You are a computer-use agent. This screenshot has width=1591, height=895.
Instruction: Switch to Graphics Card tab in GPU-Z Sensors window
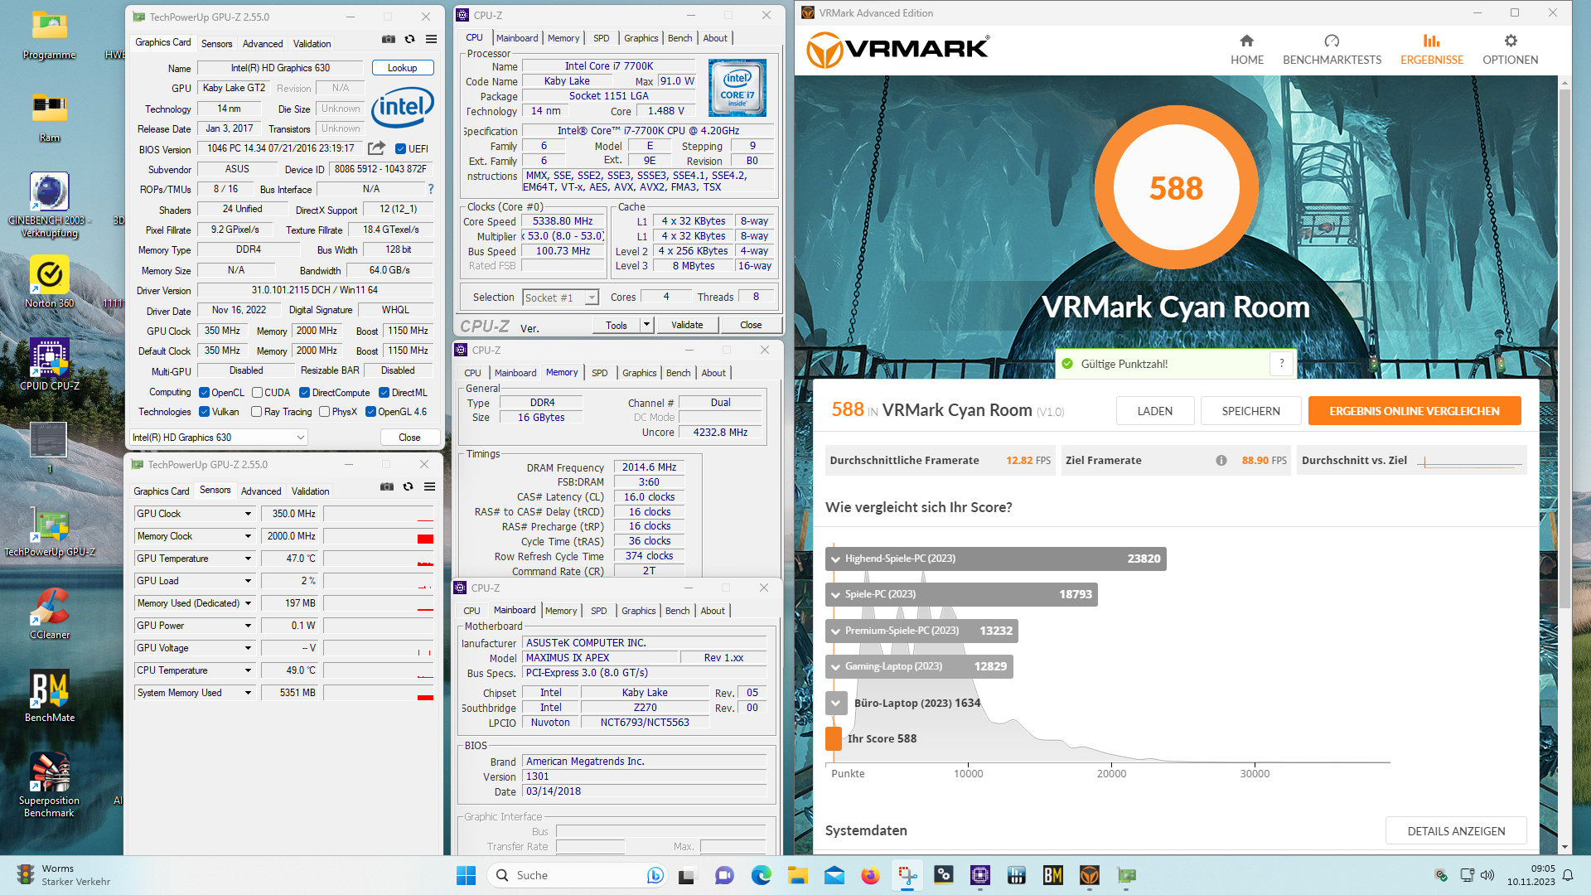[162, 491]
